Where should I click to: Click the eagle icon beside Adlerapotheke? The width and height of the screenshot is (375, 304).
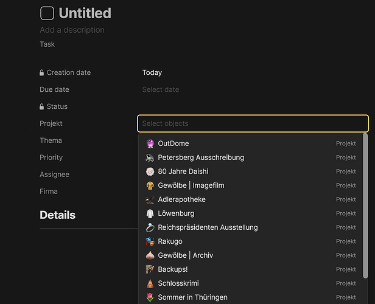coord(150,199)
